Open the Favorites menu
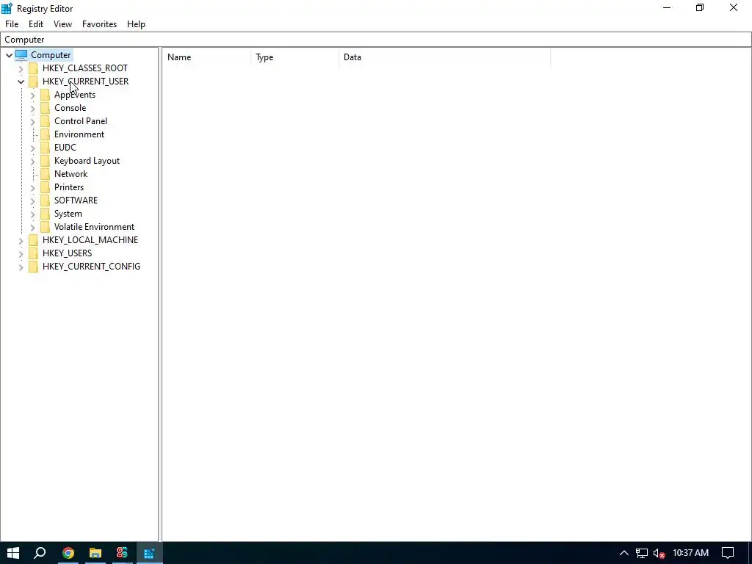The height and width of the screenshot is (564, 752). tap(99, 24)
